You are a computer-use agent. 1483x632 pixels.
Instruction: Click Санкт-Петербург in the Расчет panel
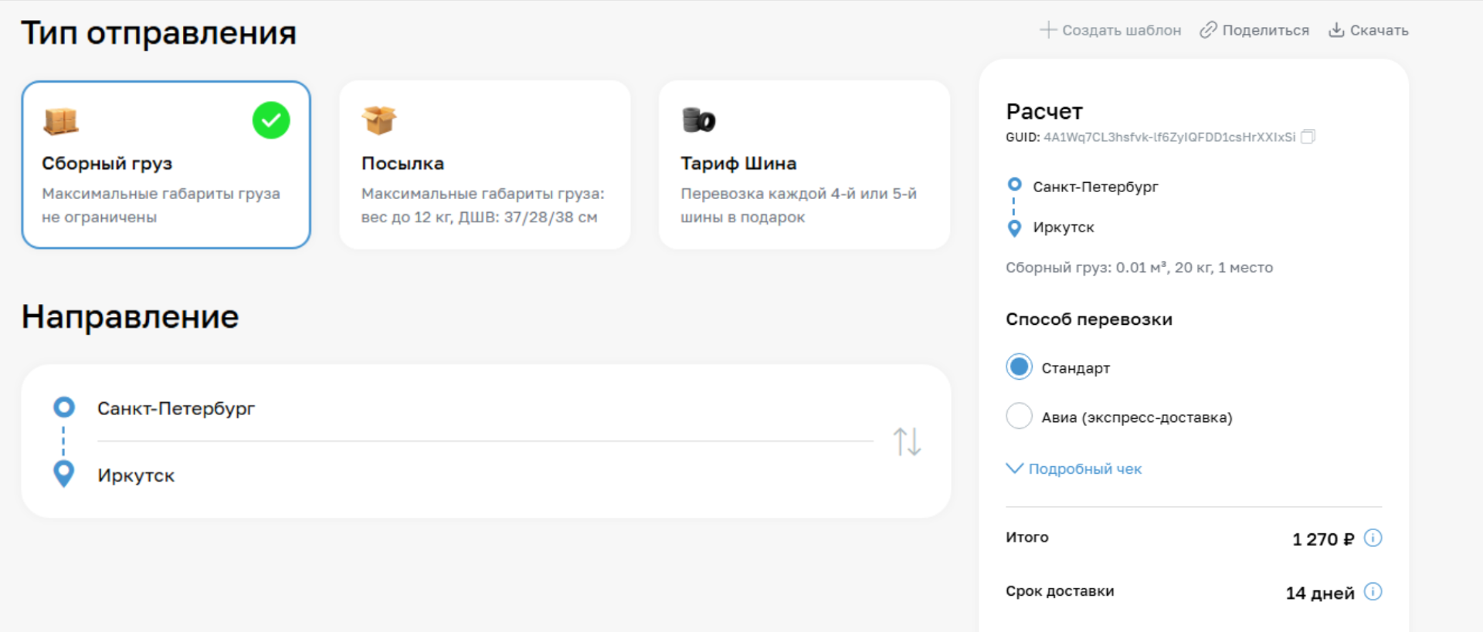(x=1095, y=187)
